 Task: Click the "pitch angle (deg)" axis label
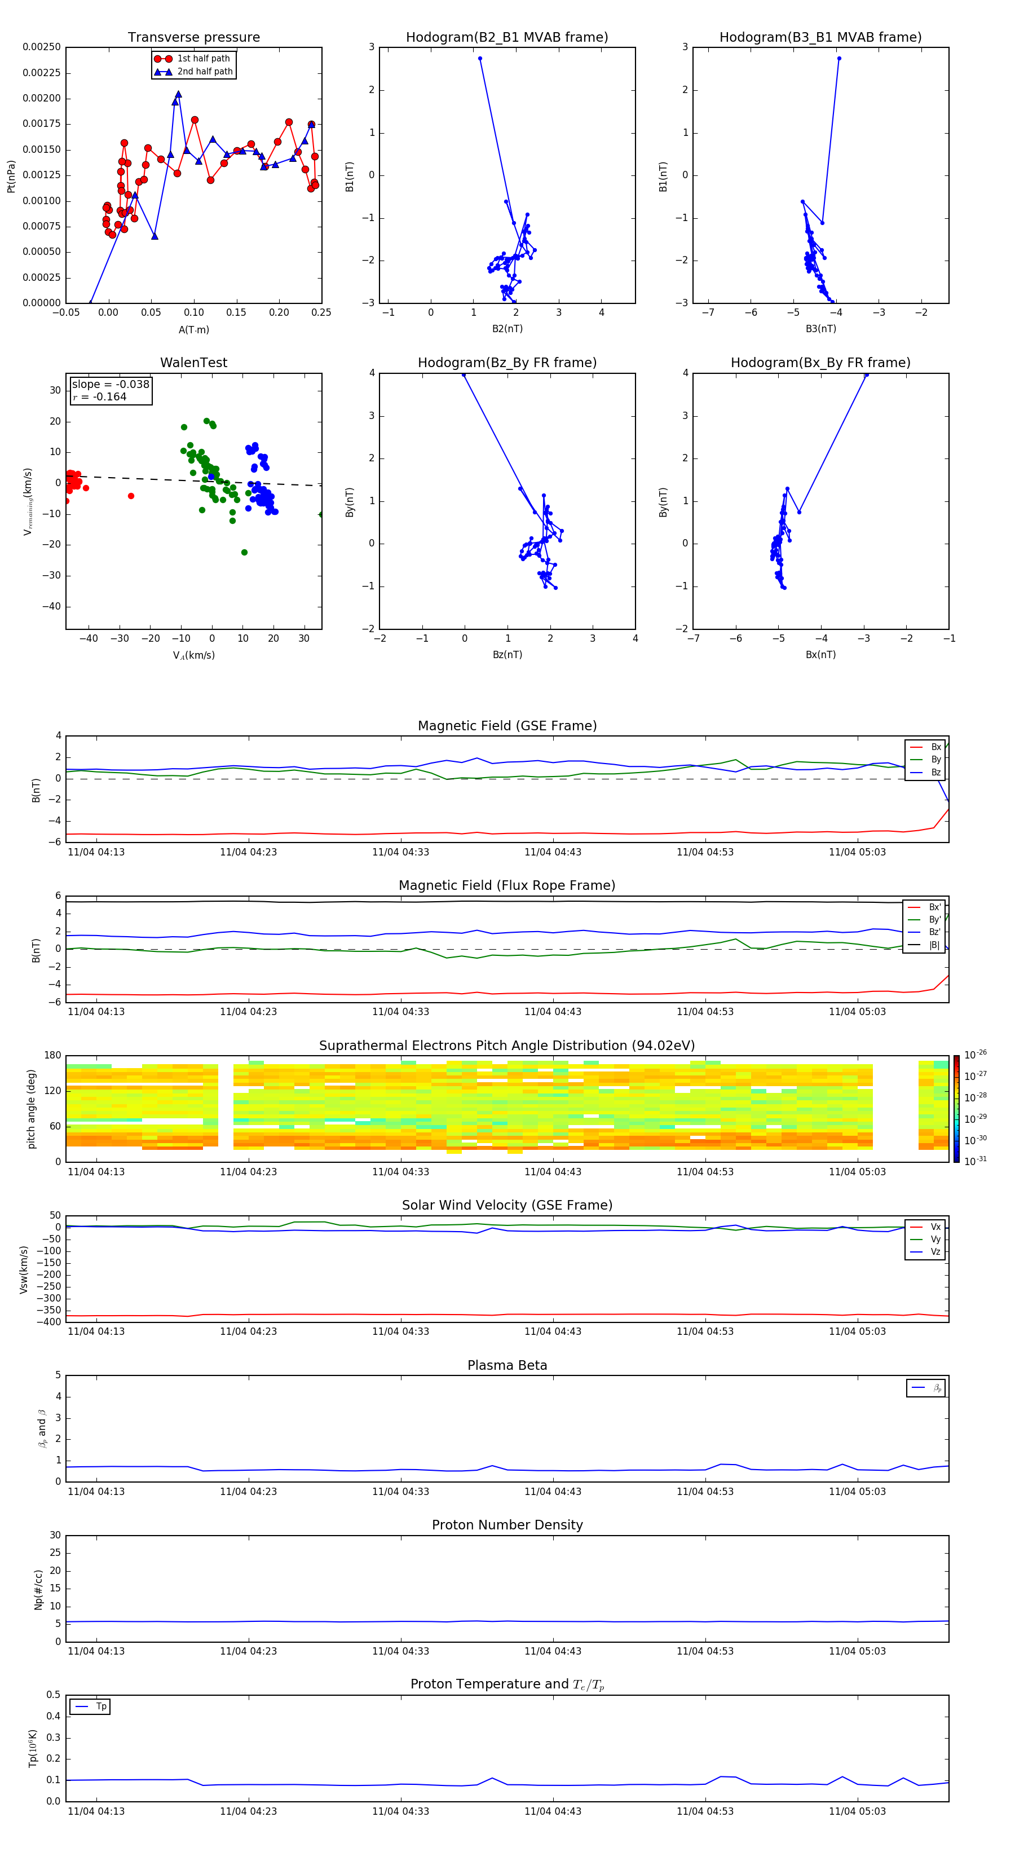coord(31,1109)
